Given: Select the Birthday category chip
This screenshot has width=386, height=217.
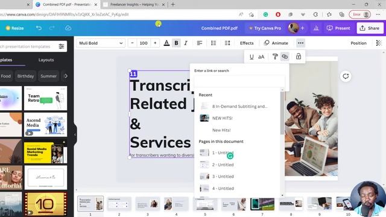Looking at the screenshot, I should [x=25, y=76].
